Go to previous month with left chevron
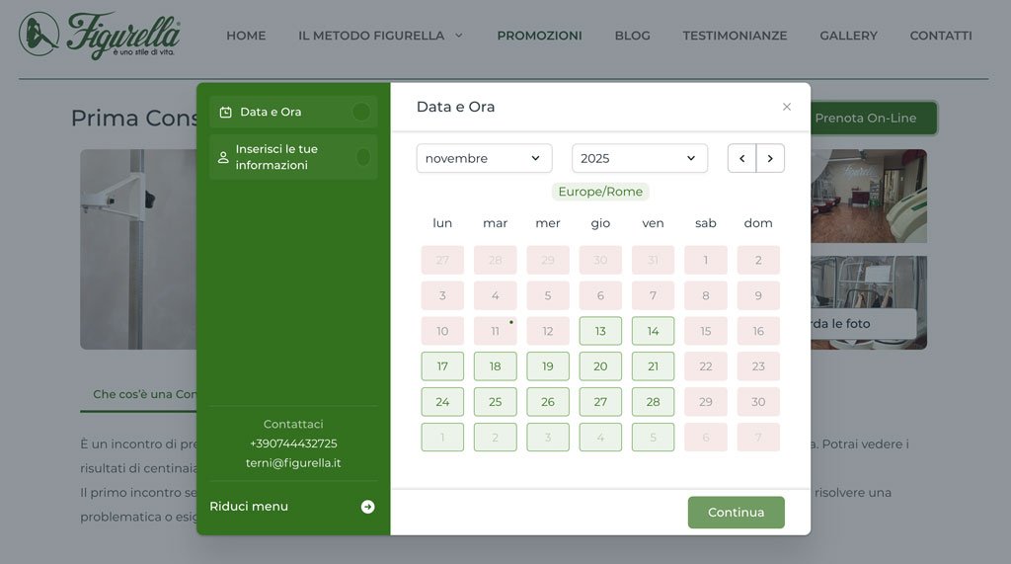Image resolution: width=1011 pixels, height=564 pixels. [x=742, y=158]
